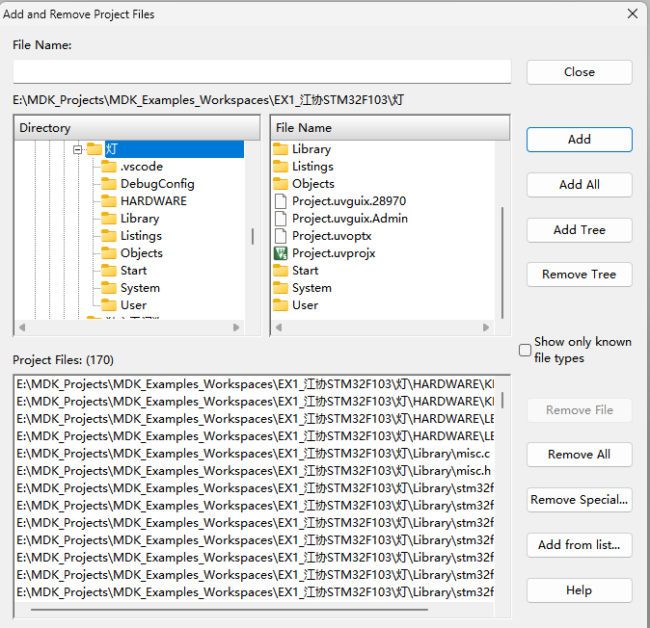The image size is (650, 628).
Task: Click the Start folder icon in Directory tree
Action: coord(109,271)
